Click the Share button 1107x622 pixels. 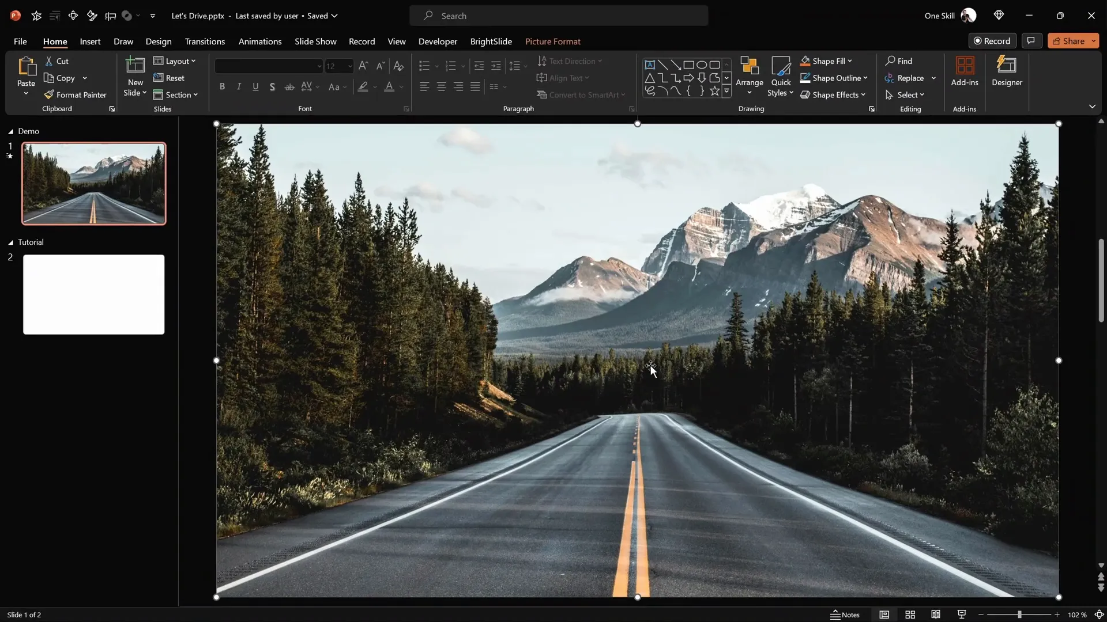(x=1069, y=41)
